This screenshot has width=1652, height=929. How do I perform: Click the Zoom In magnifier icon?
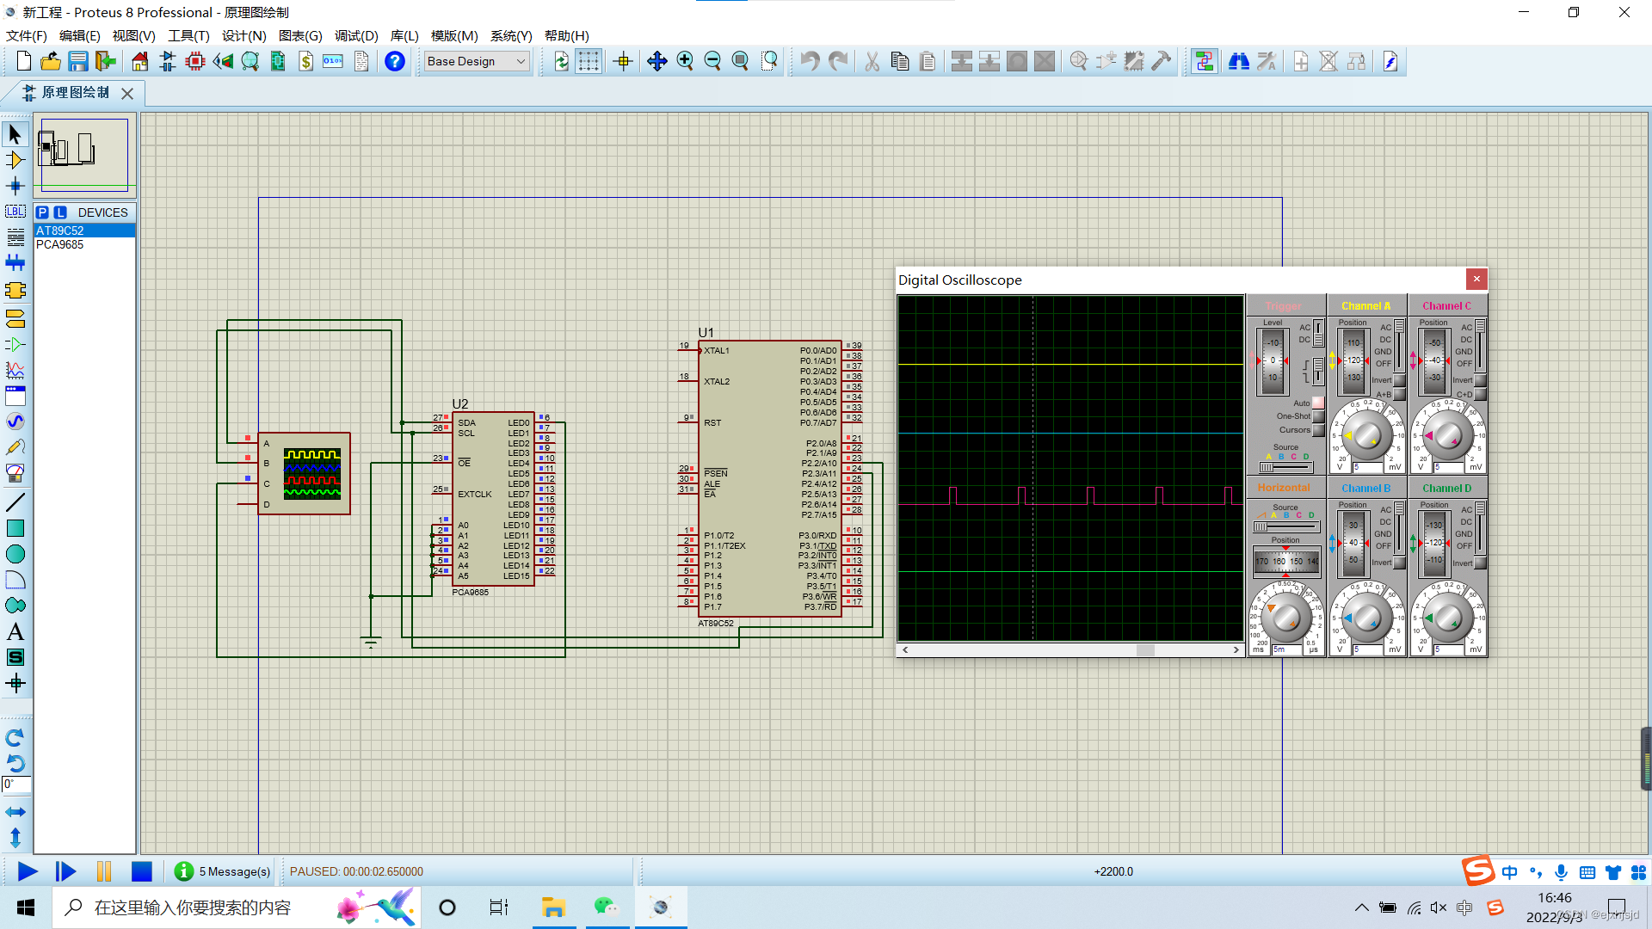pyautogui.click(x=685, y=61)
